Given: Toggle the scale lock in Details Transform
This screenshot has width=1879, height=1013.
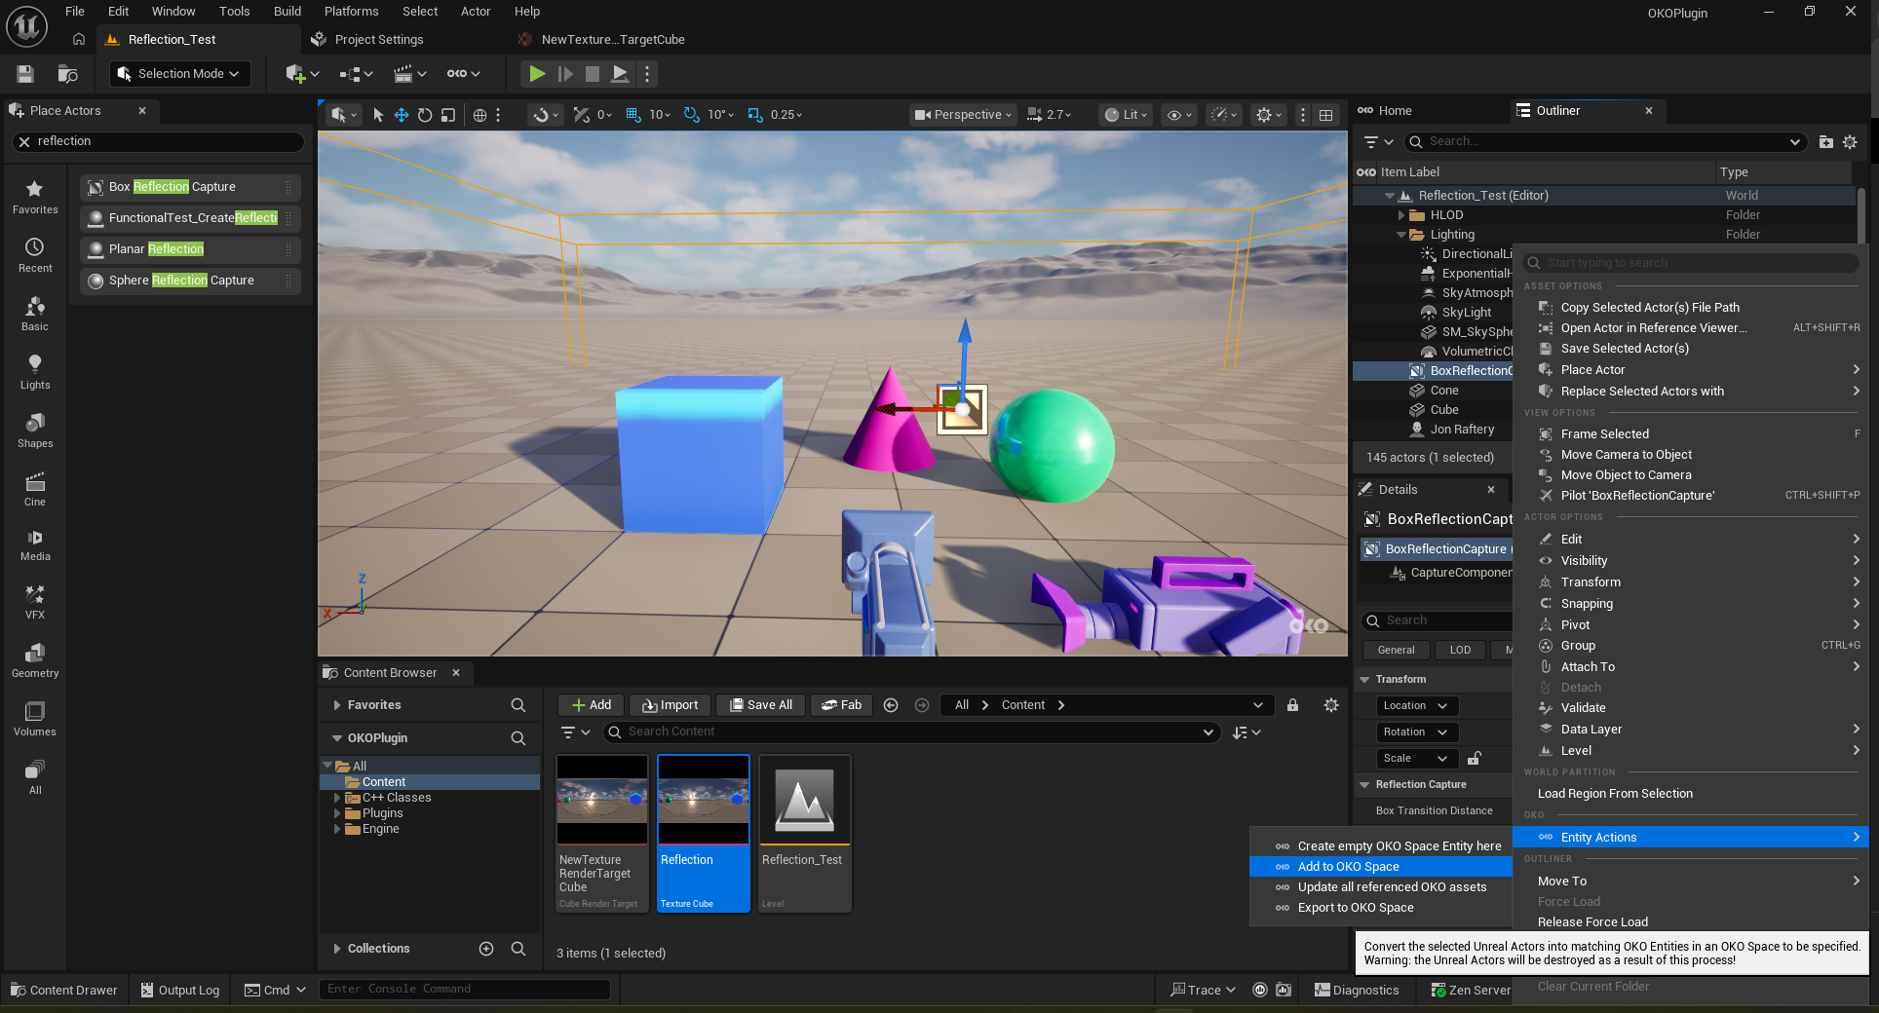Looking at the screenshot, I should click(x=1475, y=758).
